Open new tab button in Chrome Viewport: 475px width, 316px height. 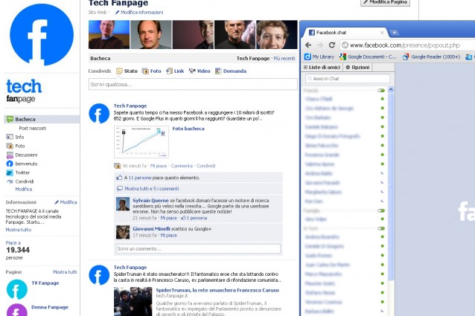394,33
